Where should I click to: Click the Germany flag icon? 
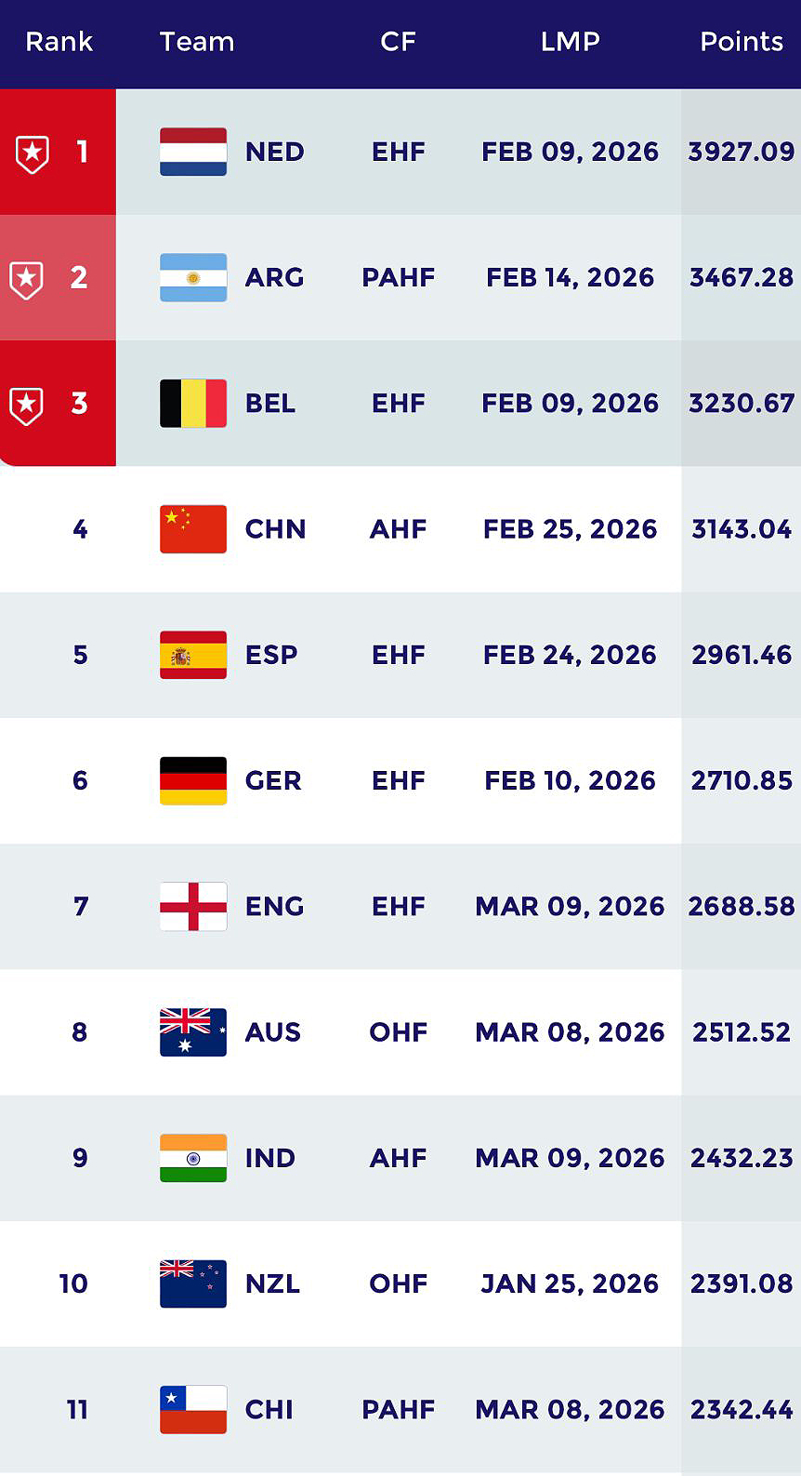click(193, 780)
